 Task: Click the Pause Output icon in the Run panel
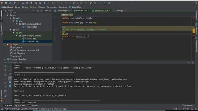[x=6, y=79]
